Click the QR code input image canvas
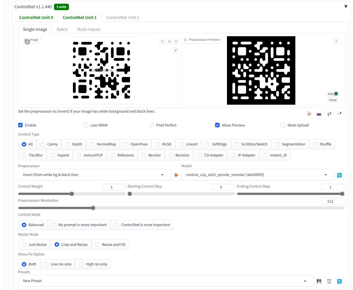This screenshot has height=290, width=353. (x=101, y=70)
